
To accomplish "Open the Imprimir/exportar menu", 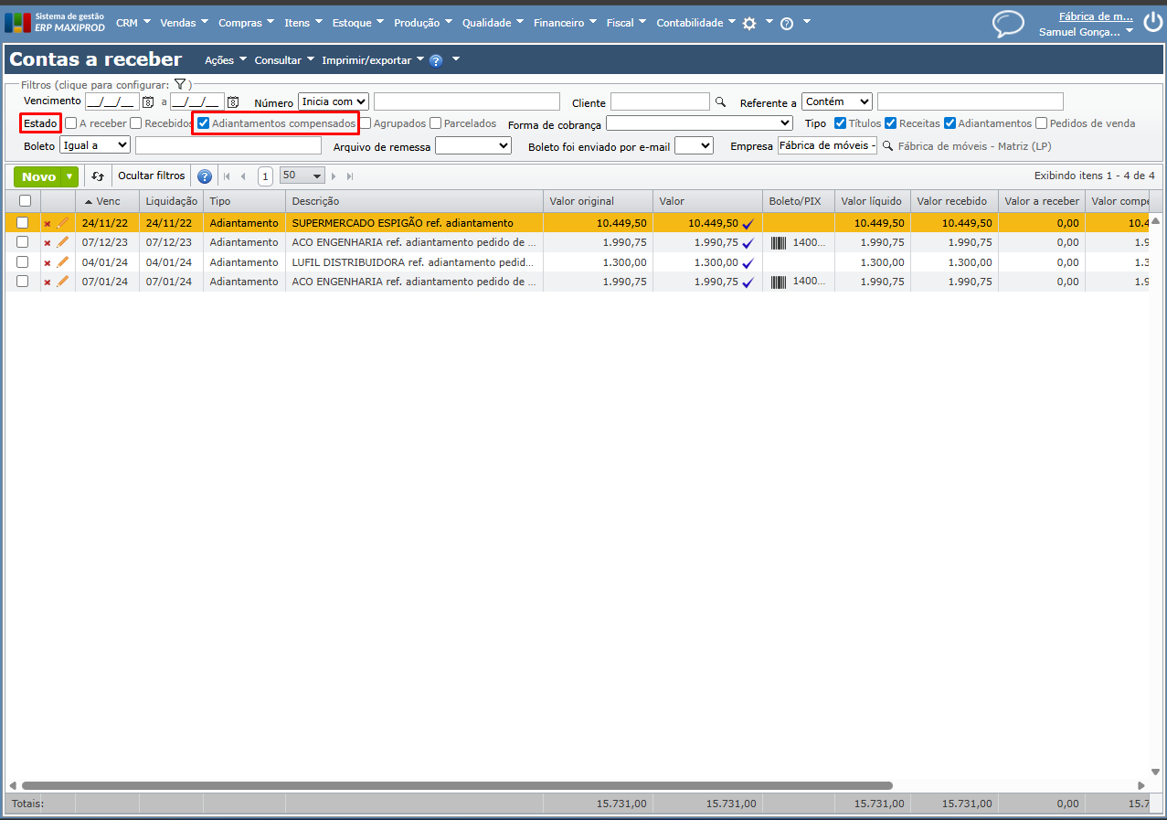I will 373,60.
